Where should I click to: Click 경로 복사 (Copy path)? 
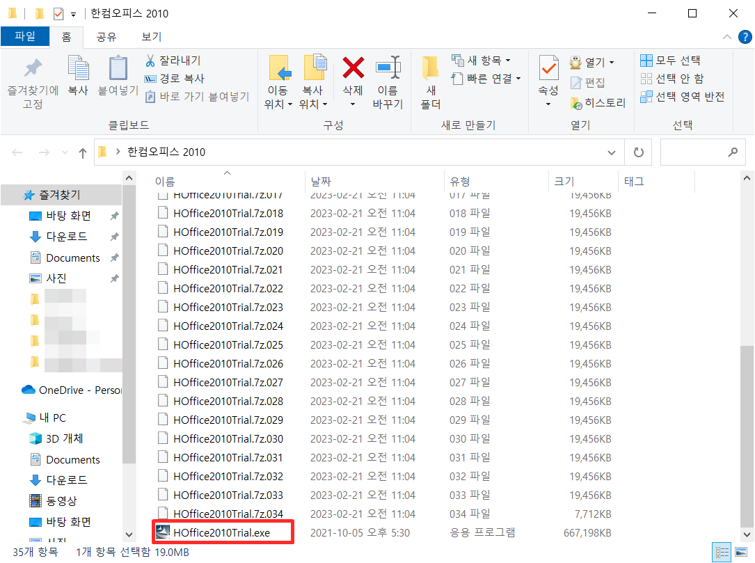pos(174,79)
